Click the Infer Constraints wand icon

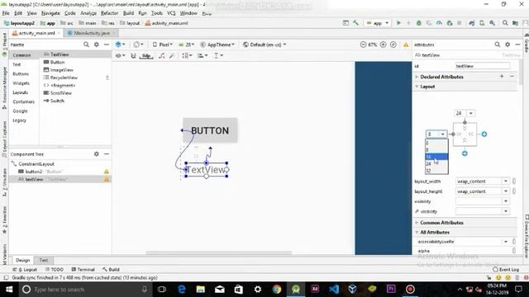tap(172, 55)
